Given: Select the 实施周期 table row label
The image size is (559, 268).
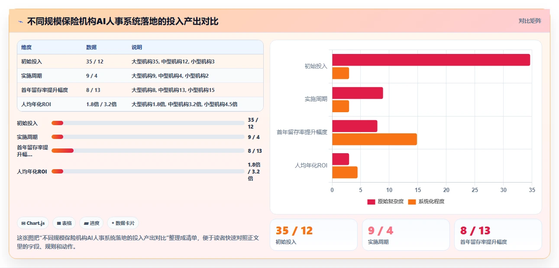Looking at the screenshot, I should coord(32,76).
